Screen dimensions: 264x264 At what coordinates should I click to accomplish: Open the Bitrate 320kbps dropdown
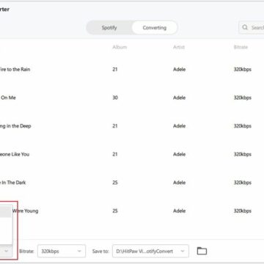pos(62,251)
